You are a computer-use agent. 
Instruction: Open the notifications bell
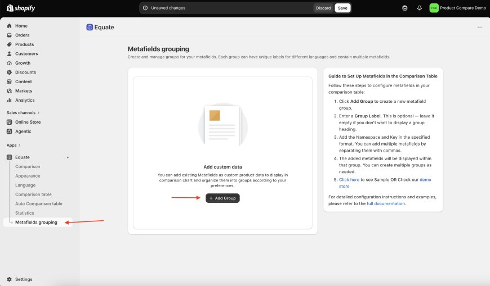pyautogui.click(x=420, y=8)
